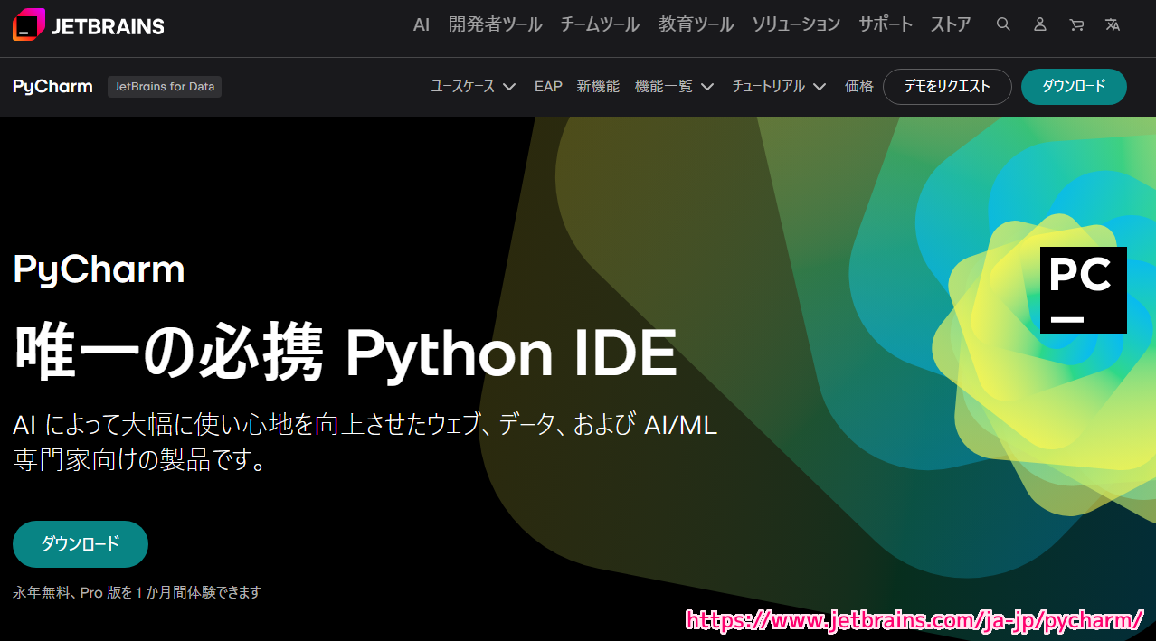Expand the チュートリアル dropdown menu
Screen dimensions: 1156x641
tap(779, 87)
